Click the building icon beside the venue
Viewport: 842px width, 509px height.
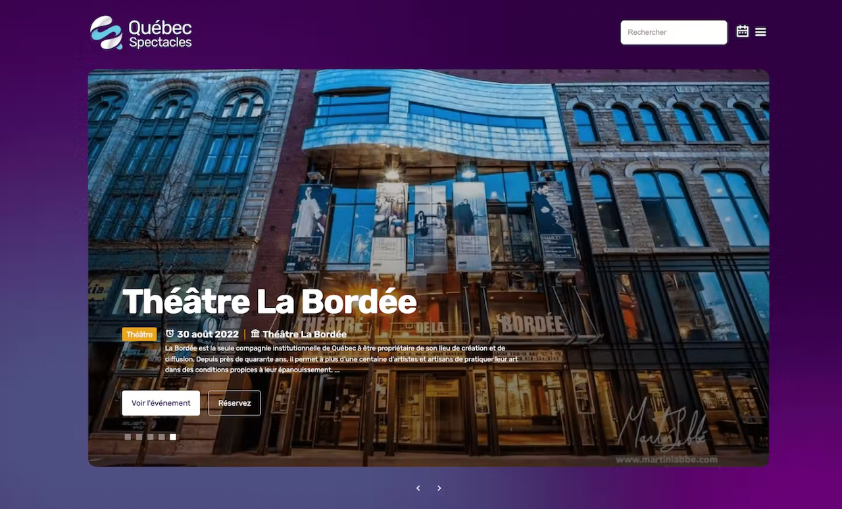point(255,334)
